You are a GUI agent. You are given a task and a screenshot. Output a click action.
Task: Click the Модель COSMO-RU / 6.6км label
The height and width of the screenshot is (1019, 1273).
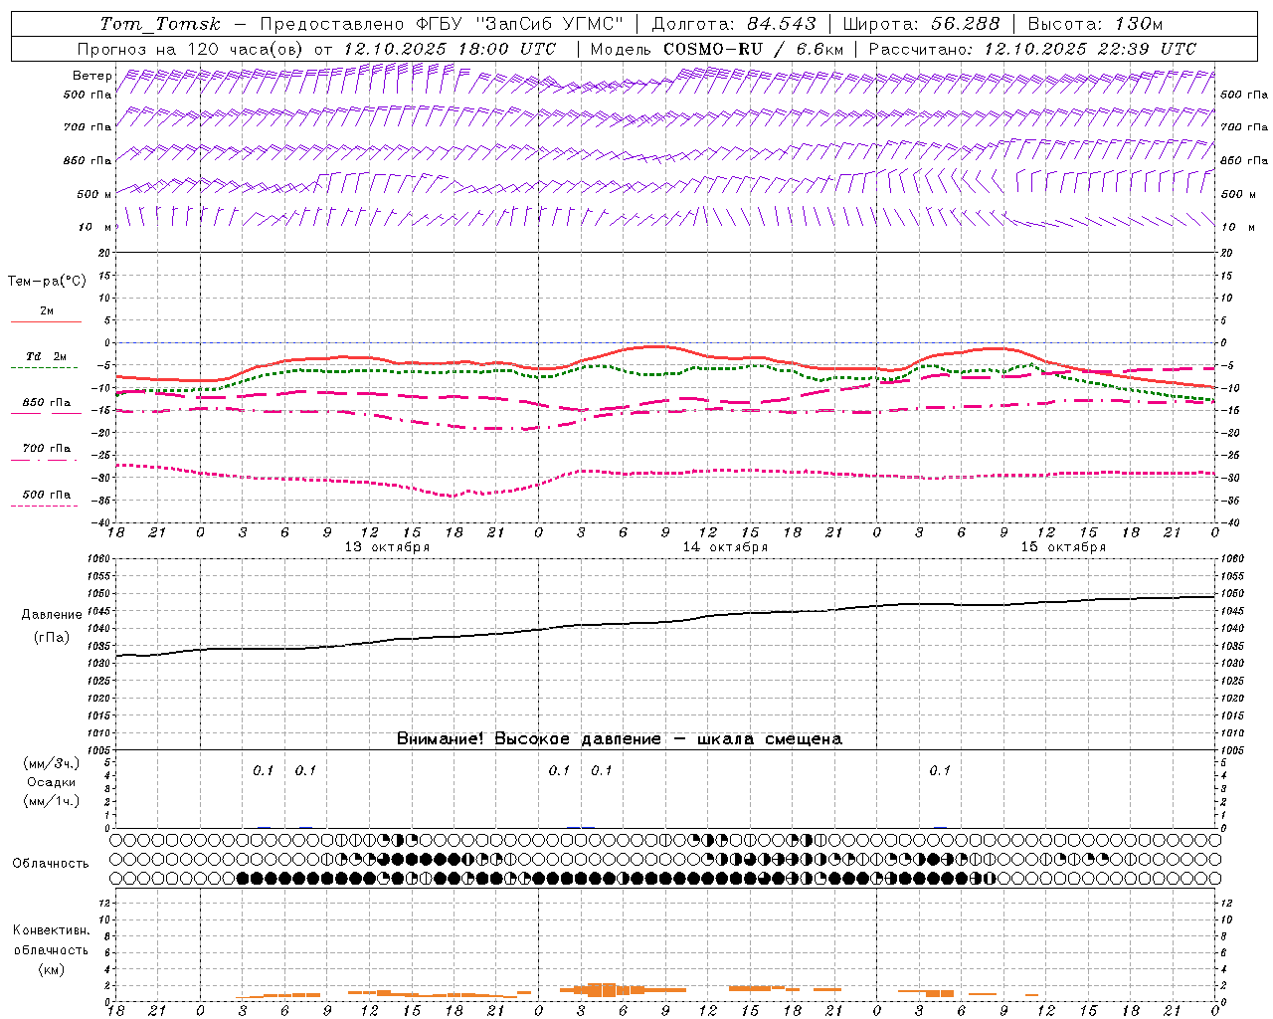(717, 49)
